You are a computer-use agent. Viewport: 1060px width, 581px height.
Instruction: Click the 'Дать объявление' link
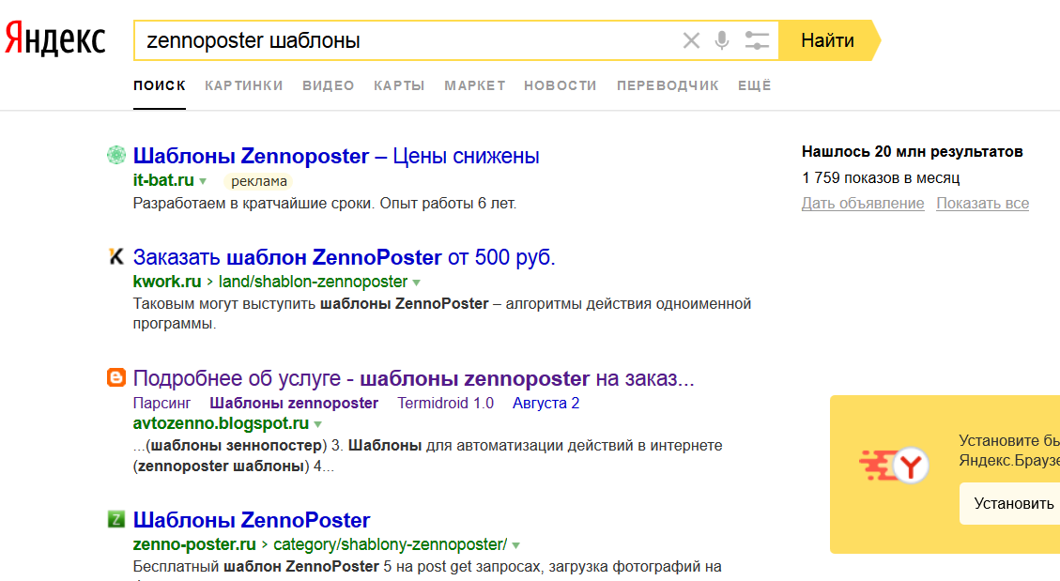point(863,204)
